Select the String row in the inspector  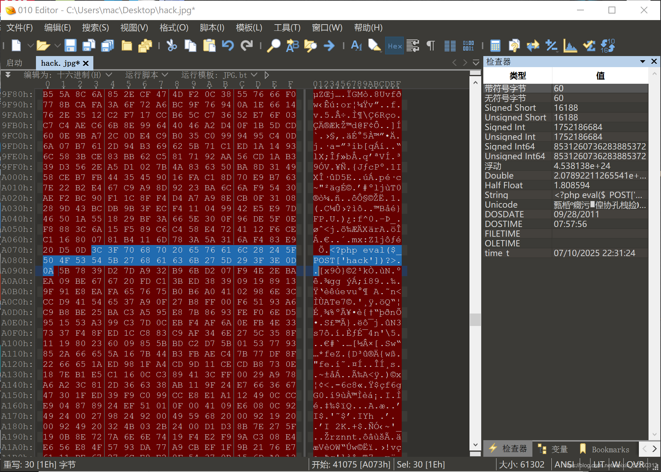(566, 195)
